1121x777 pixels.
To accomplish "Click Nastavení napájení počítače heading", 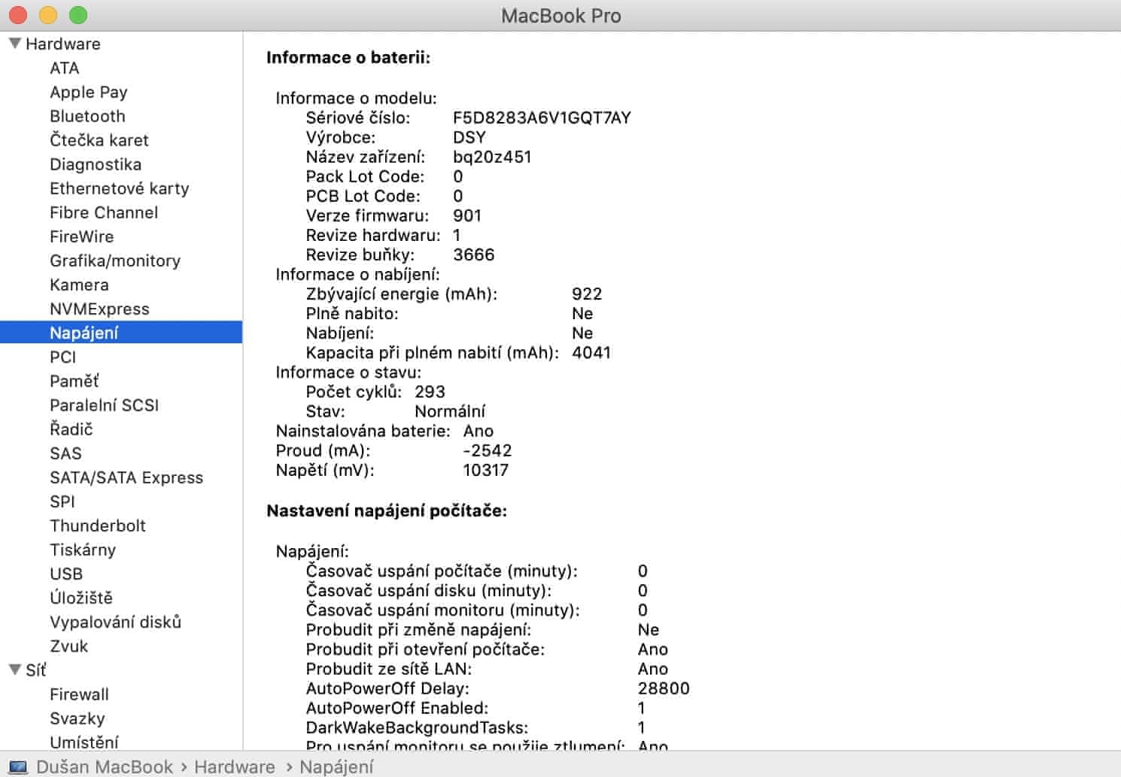I will click(387, 510).
